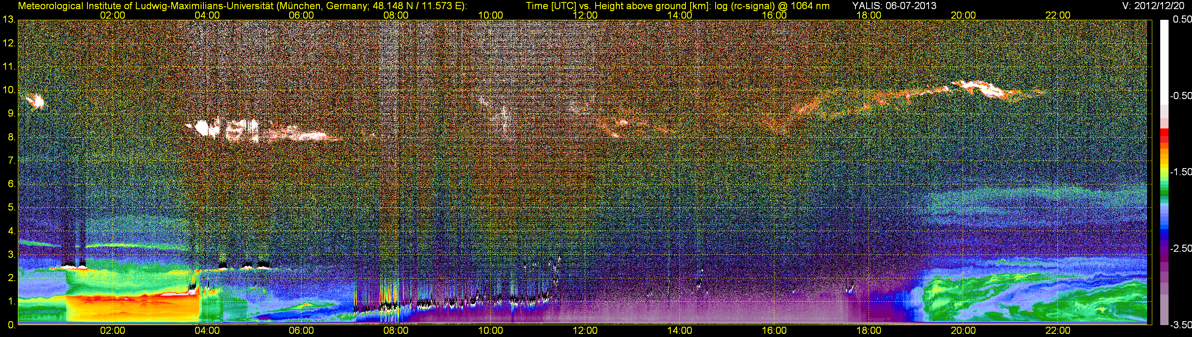Click the 08:00 label on the bottom time axis
The height and width of the screenshot is (337, 1192).
[396, 331]
